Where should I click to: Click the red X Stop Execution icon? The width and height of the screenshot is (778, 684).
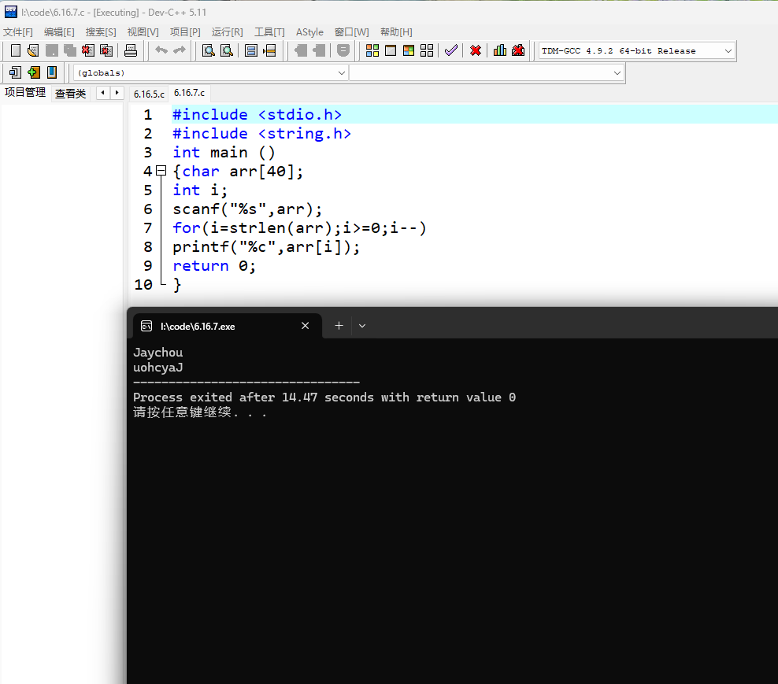point(476,50)
